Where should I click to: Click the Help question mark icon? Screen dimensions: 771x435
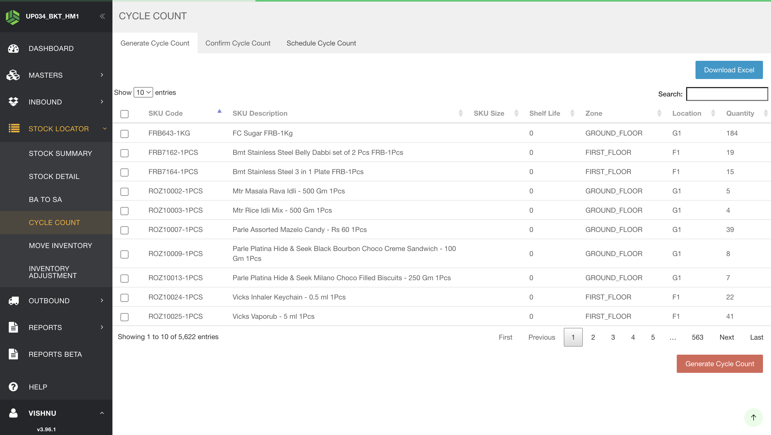pyautogui.click(x=13, y=387)
